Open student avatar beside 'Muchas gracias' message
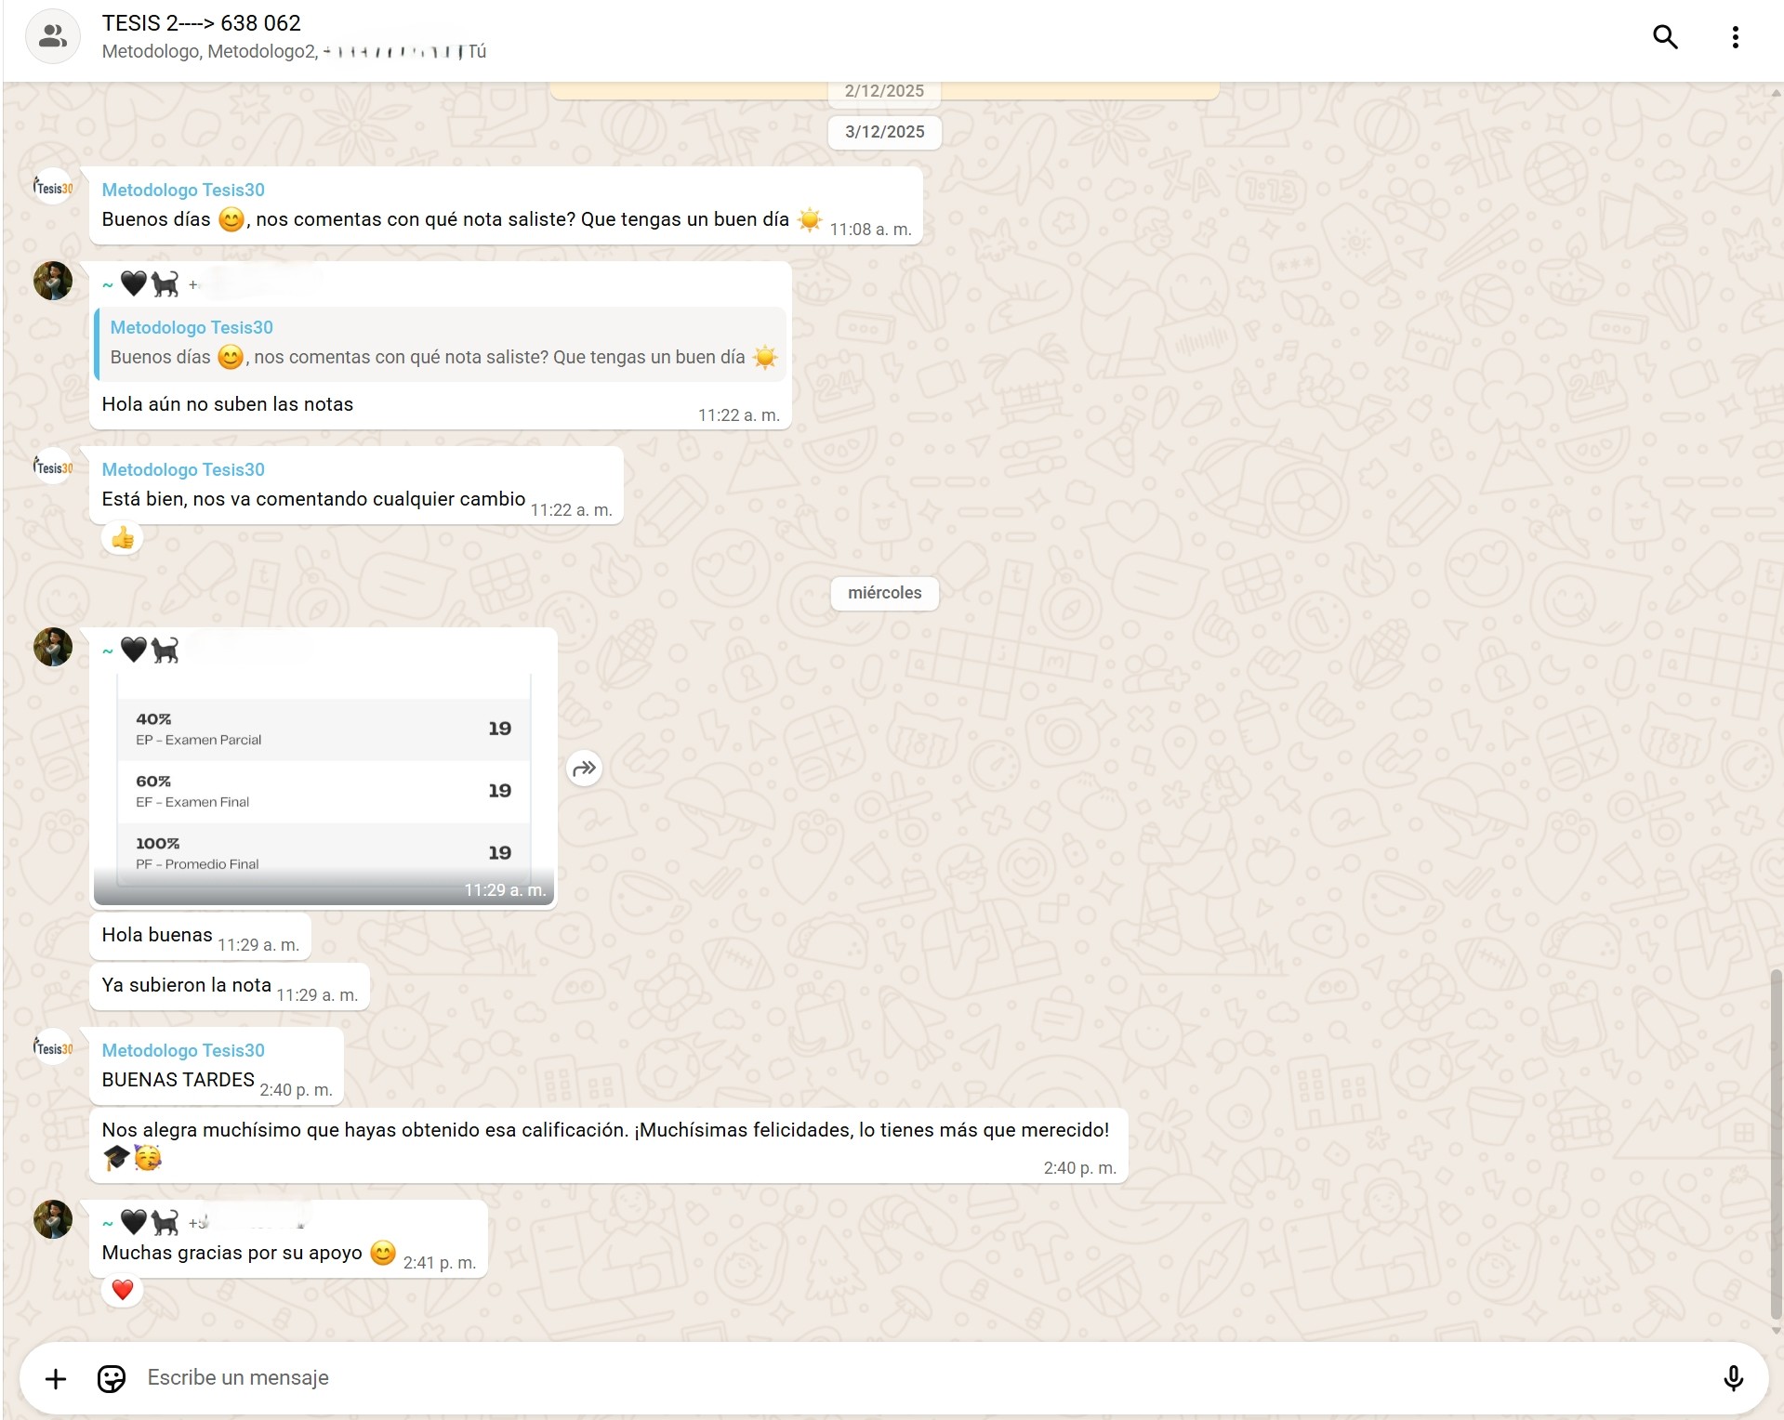 pyautogui.click(x=53, y=1219)
